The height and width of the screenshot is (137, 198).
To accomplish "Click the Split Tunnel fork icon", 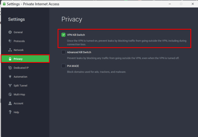I will pyautogui.click(x=10, y=86).
